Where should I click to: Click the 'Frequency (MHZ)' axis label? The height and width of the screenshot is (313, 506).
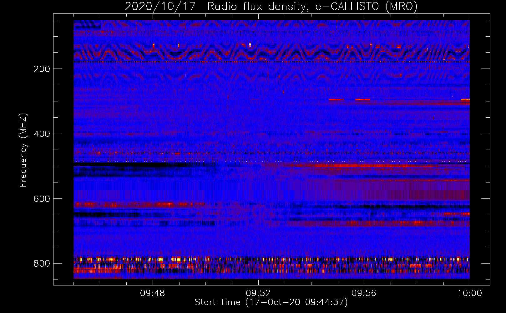click(23, 150)
